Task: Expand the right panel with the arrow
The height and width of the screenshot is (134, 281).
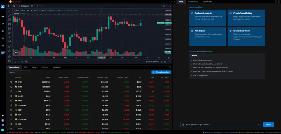Action: tap(175, 1)
